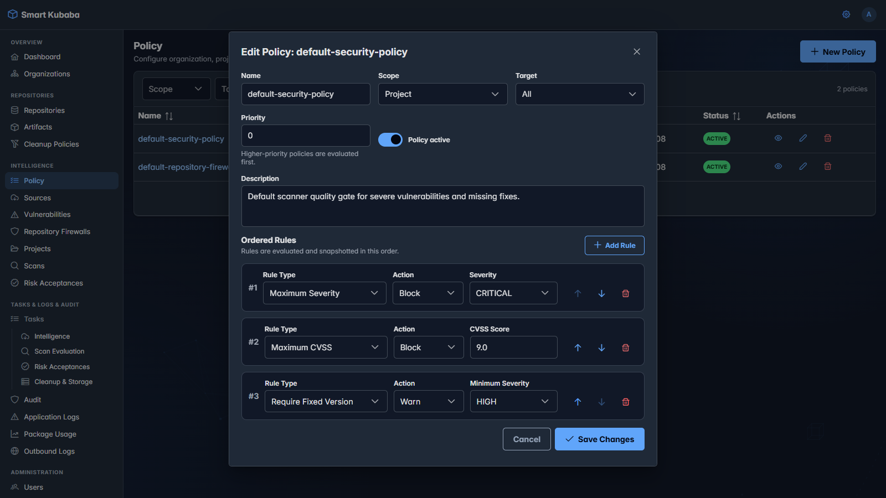Screen dimensions: 886x498
Task: Open Cleanup Policies in sidebar
Action: click(61, 144)
